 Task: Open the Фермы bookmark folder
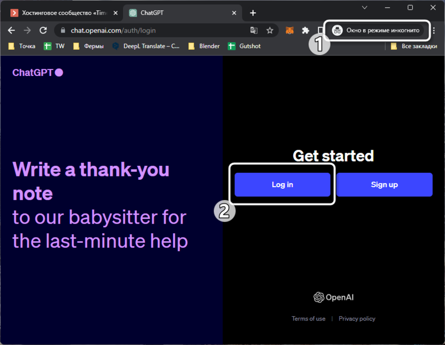89,46
